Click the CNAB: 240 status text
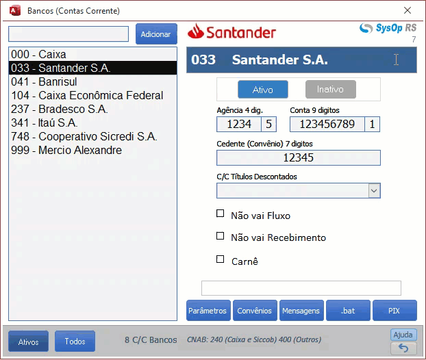This screenshot has height=360, width=426. coord(254,339)
